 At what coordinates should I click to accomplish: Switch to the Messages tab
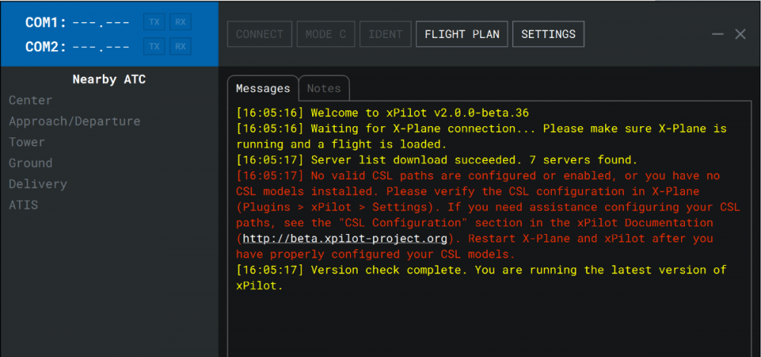point(263,88)
